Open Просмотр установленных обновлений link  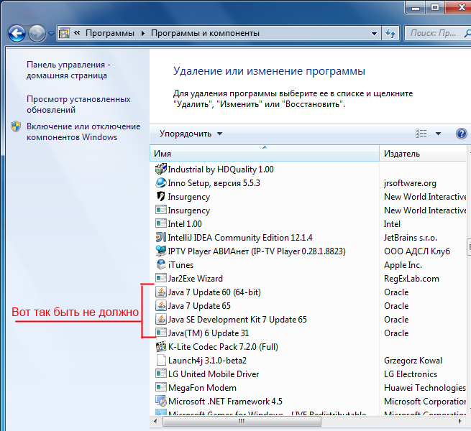click(x=78, y=104)
